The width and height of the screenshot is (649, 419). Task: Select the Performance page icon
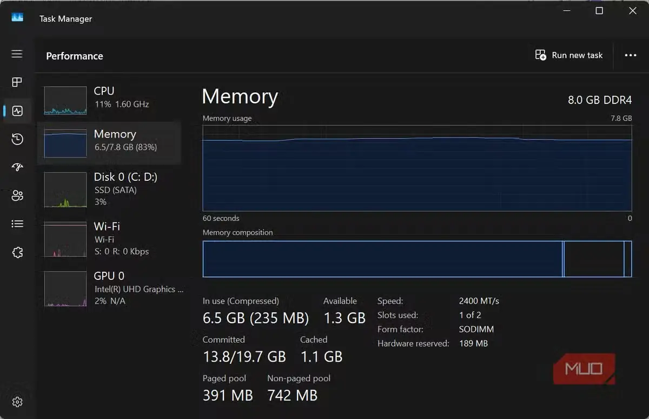(17, 110)
